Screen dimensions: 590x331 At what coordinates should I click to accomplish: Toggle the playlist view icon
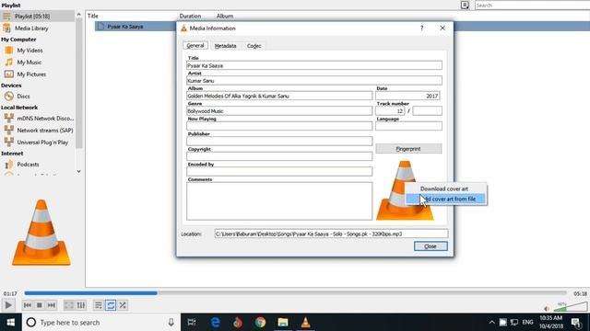coord(99,305)
